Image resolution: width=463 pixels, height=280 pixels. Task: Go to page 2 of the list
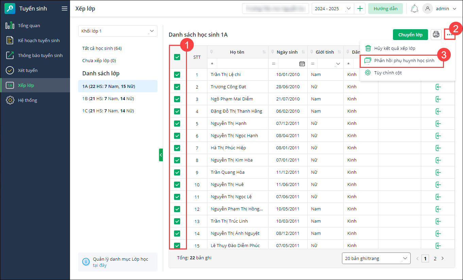click(435, 259)
